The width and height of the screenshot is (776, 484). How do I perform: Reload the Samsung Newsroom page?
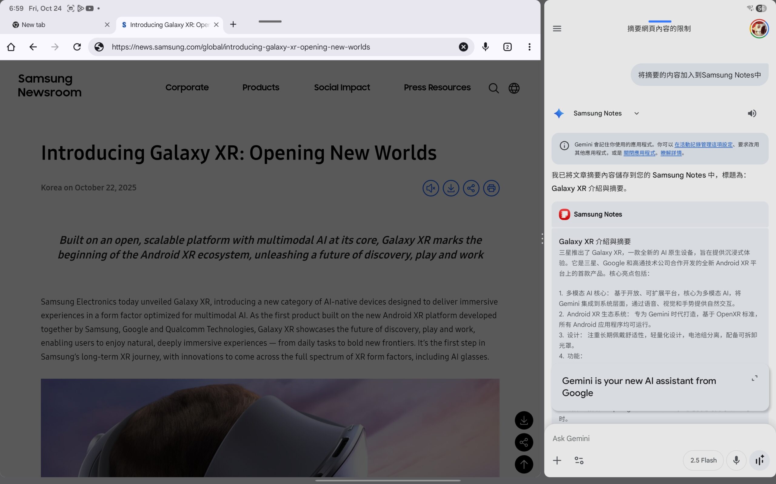point(77,47)
